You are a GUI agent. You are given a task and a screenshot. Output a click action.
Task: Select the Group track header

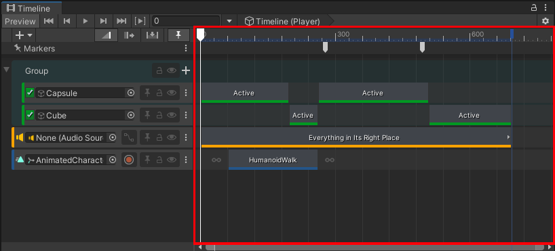click(x=102, y=70)
